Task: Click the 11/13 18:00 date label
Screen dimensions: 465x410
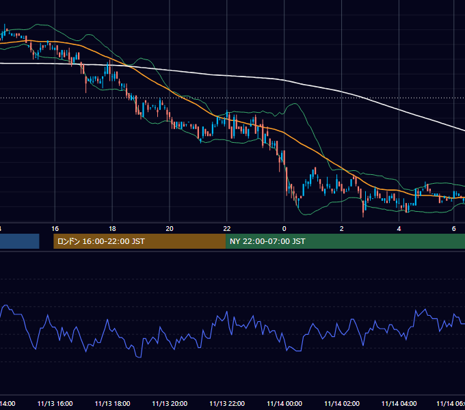Action: (112, 403)
